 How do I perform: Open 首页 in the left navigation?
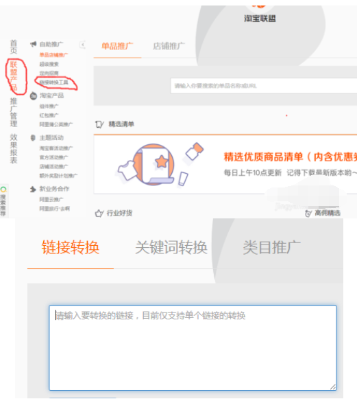point(14,47)
